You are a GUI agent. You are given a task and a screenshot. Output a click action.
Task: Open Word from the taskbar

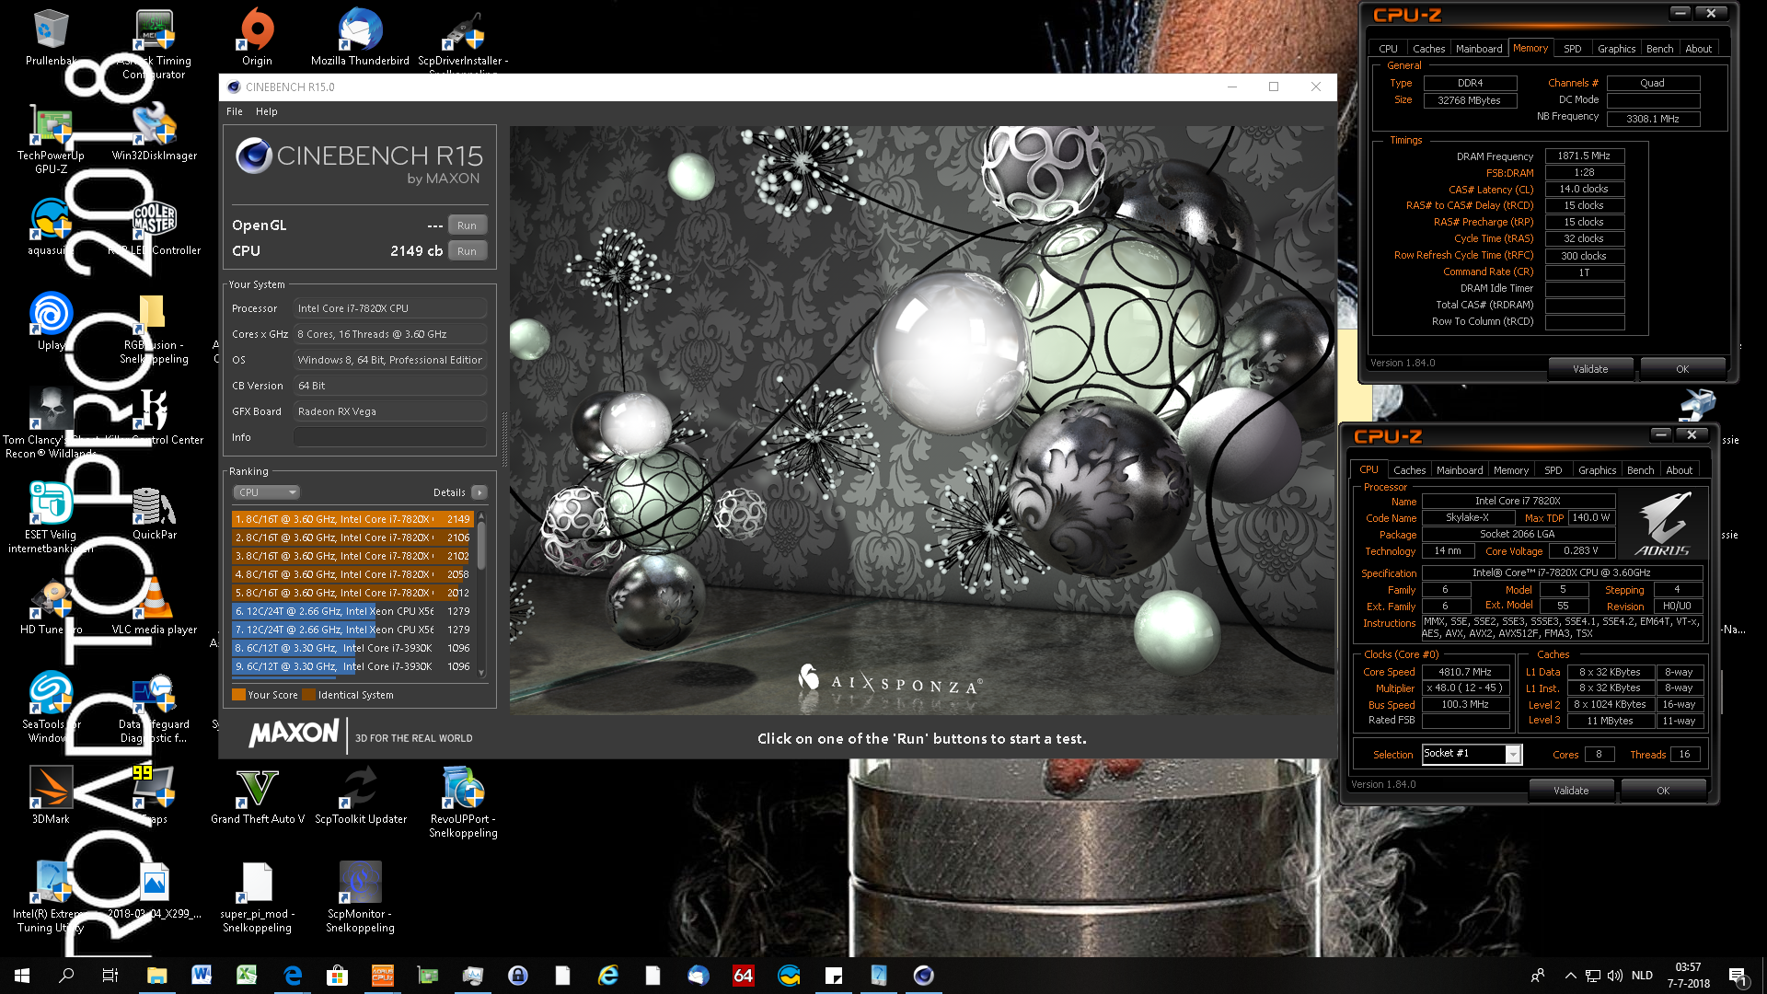[202, 976]
